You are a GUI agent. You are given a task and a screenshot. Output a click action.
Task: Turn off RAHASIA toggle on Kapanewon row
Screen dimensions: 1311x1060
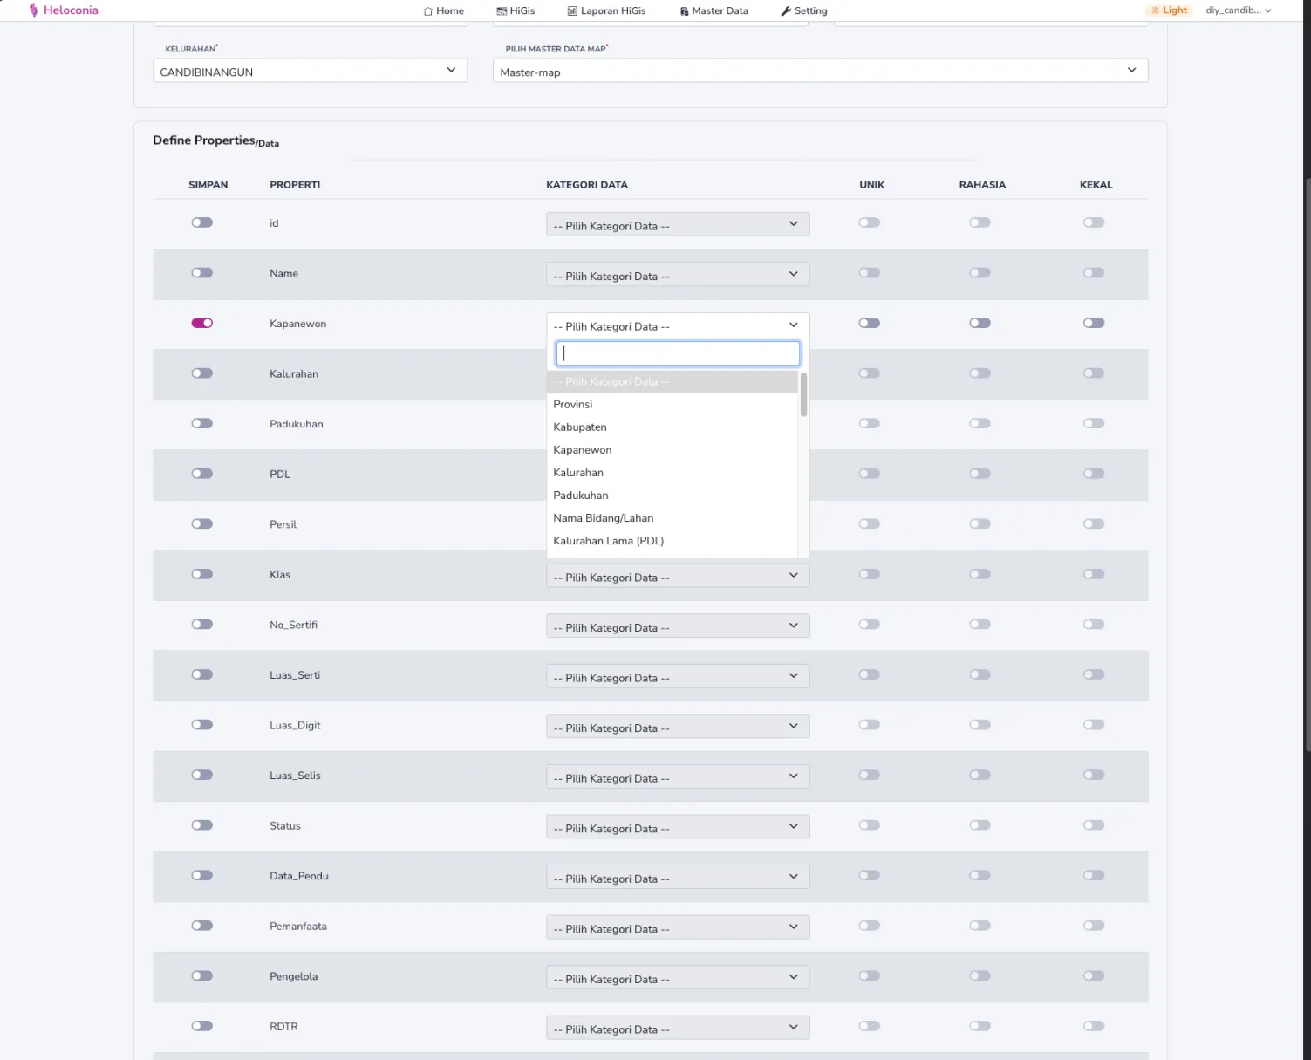click(x=980, y=322)
